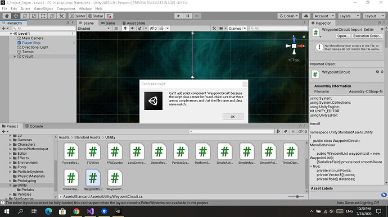Screen dimensions: 388x217
Task: Toggle Center pivot mode button
Action: pos(78,16)
